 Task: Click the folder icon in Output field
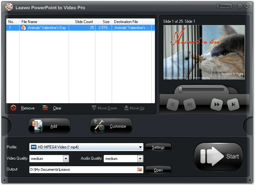140,170
